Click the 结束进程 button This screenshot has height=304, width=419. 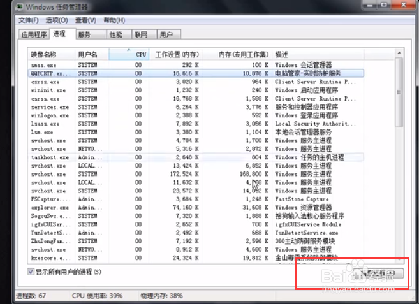click(378, 273)
